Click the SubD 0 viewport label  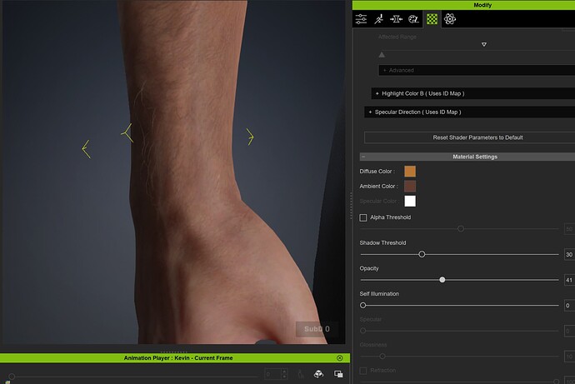point(317,329)
